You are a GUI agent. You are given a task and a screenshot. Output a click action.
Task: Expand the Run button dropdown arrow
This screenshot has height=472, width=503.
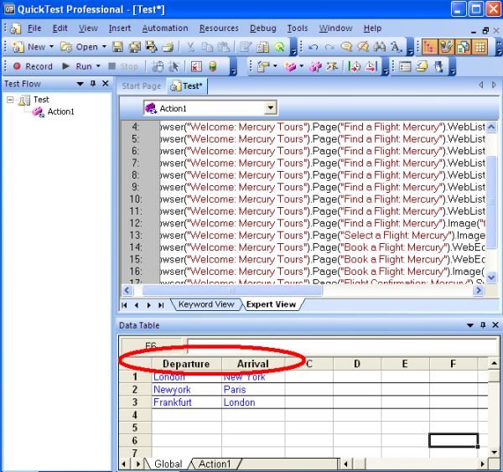[x=98, y=66]
